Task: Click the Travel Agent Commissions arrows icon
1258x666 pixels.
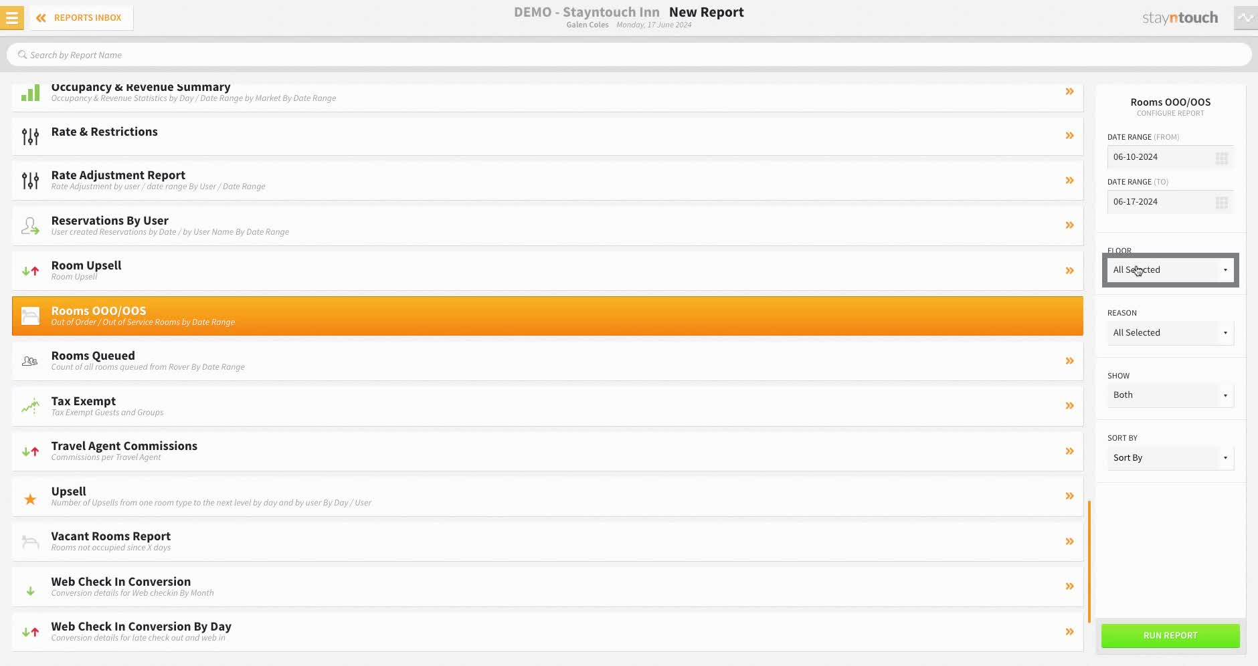Action: (30, 452)
